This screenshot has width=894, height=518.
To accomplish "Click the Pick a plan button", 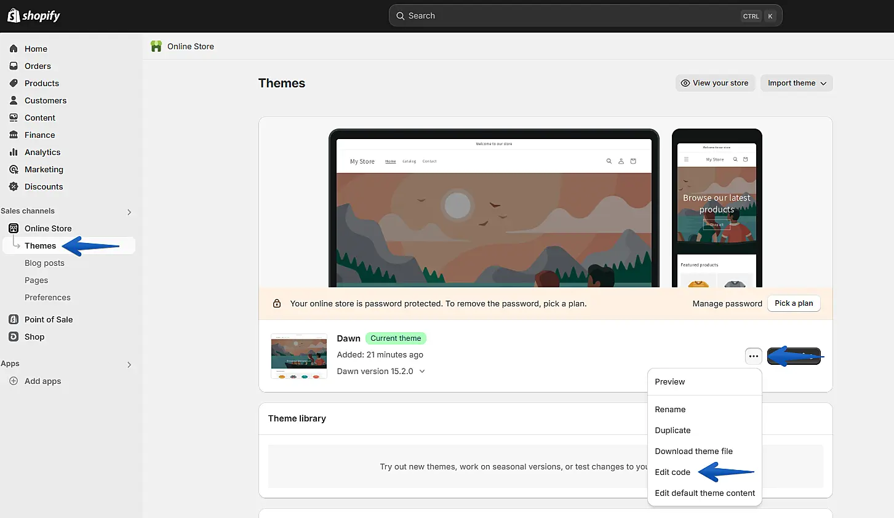I will tap(794, 303).
